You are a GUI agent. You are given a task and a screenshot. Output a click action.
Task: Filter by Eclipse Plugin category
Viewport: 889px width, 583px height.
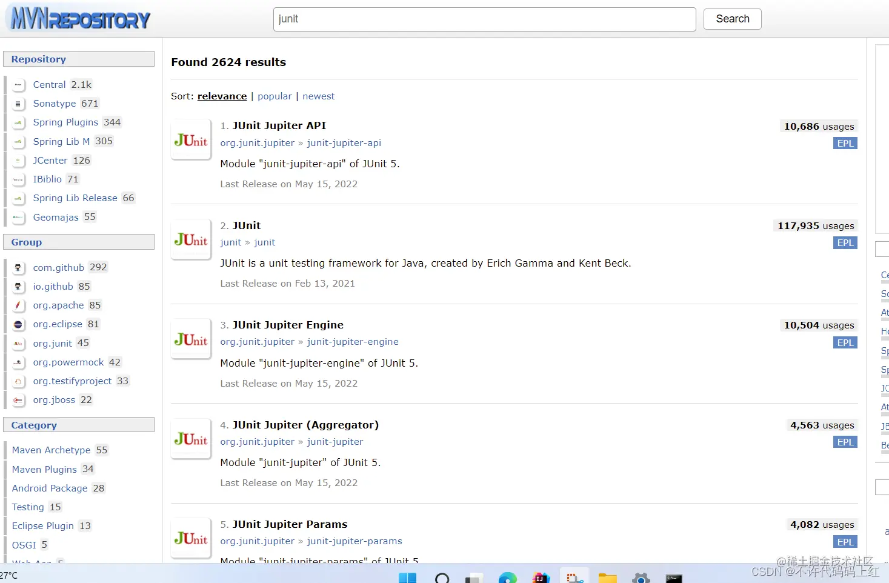pos(42,526)
